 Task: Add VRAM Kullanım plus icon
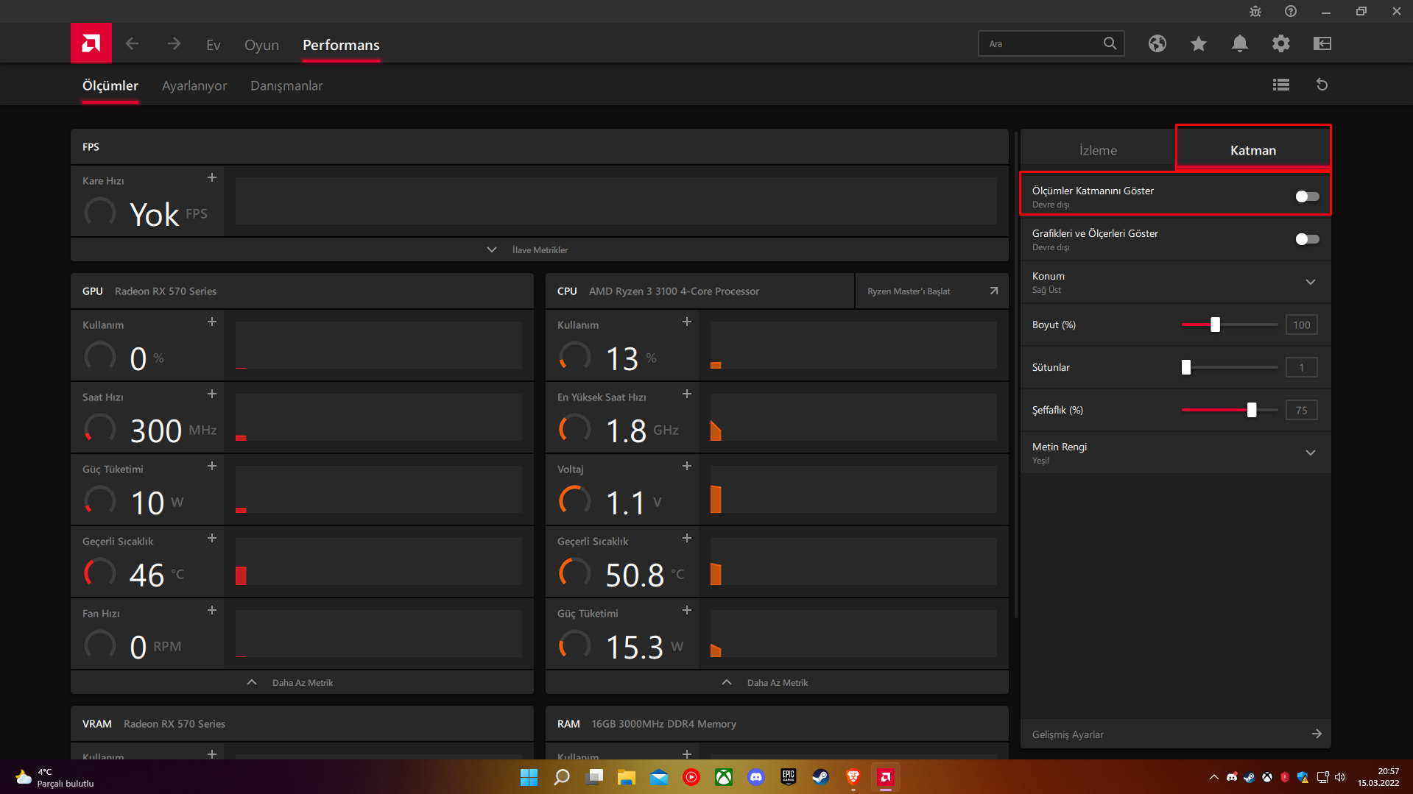click(x=212, y=754)
